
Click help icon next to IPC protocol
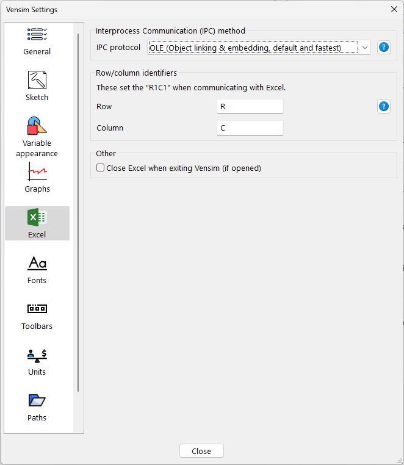click(x=383, y=48)
